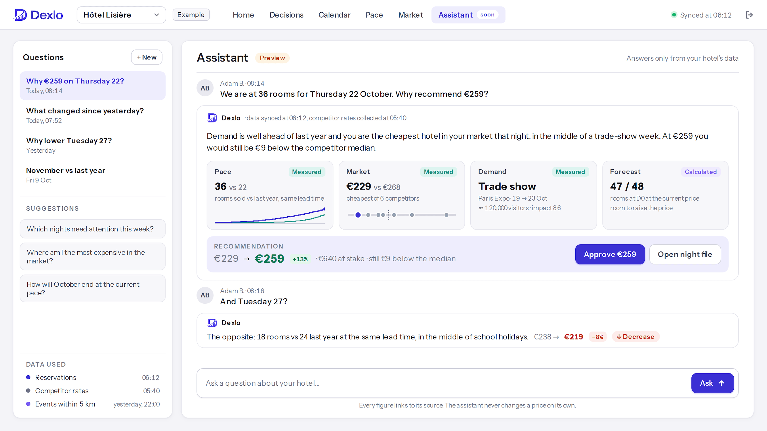Click the Competitor rates data source row

coord(93,391)
